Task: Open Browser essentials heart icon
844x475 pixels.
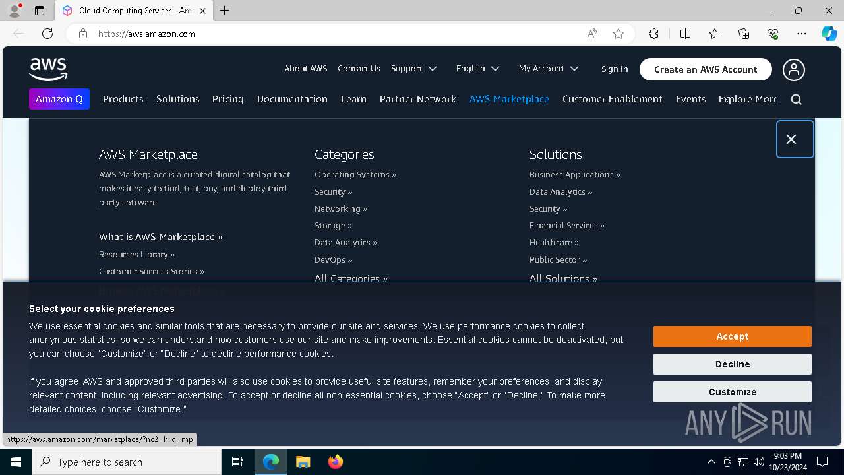Action: pos(773,34)
